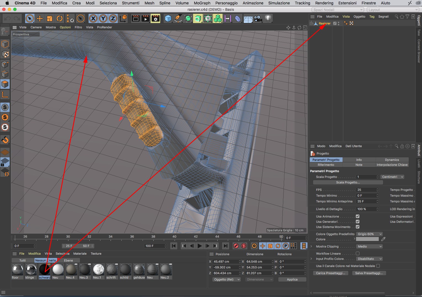
Task: Select the Rotate tool
Action: (x=60, y=19)
